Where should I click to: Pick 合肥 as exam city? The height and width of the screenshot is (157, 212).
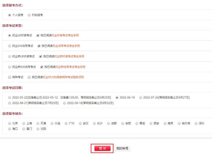click(x=123, y=123)
